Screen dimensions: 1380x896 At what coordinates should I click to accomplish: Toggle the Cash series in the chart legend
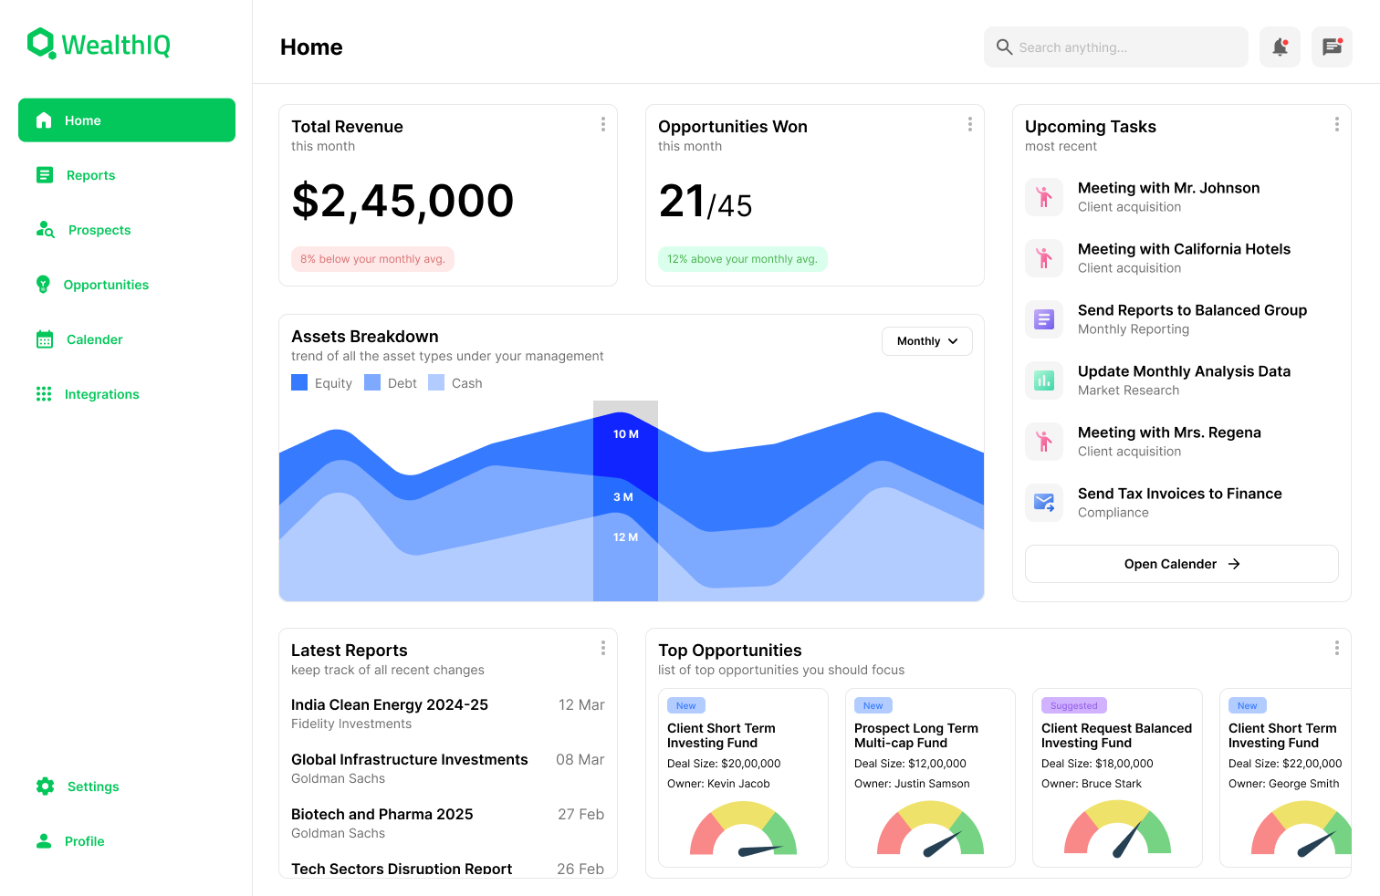tap(455, 382)
